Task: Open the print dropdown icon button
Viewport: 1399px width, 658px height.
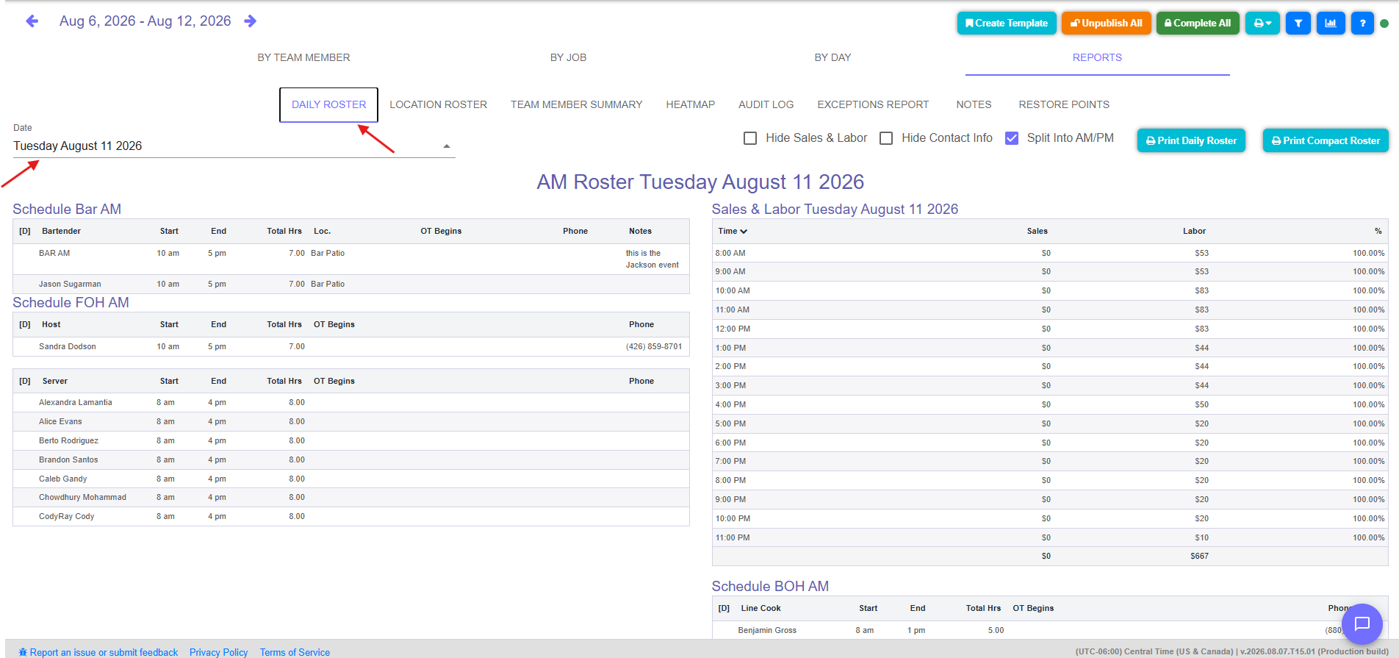Action: point(1262,23)
